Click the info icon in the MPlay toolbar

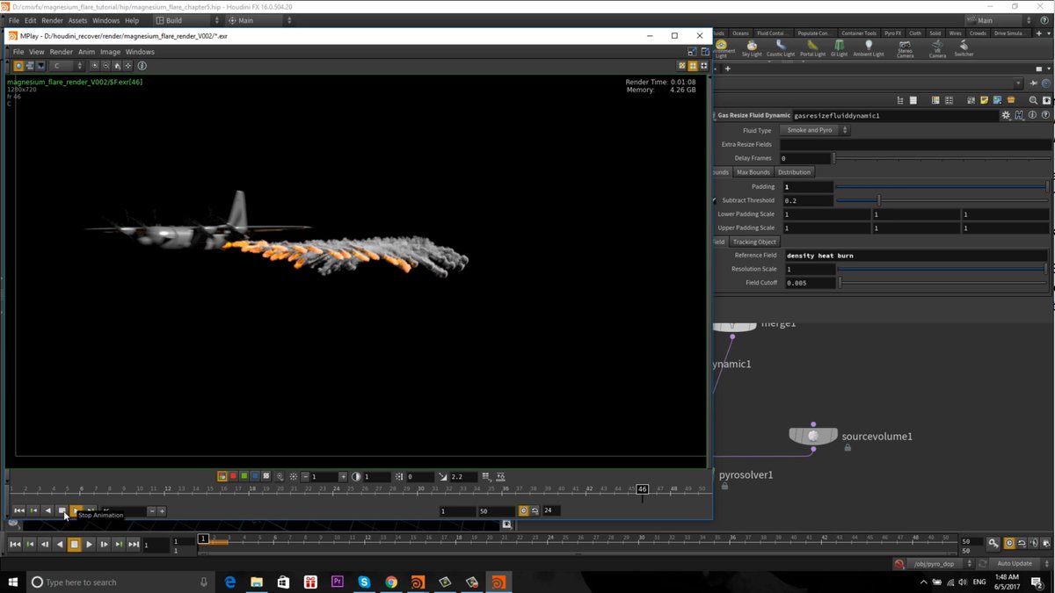tap(142, 66)
